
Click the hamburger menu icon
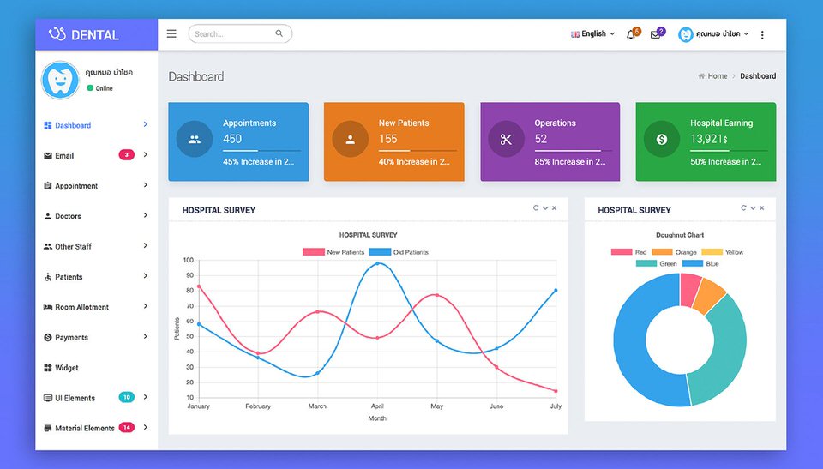[171, 33]
